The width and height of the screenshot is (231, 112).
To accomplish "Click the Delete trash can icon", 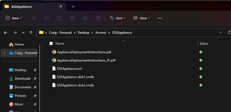I will [98, 18].
